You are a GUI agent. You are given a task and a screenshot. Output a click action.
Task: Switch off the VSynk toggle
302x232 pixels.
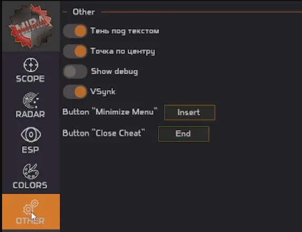click(x=75, y=92)
